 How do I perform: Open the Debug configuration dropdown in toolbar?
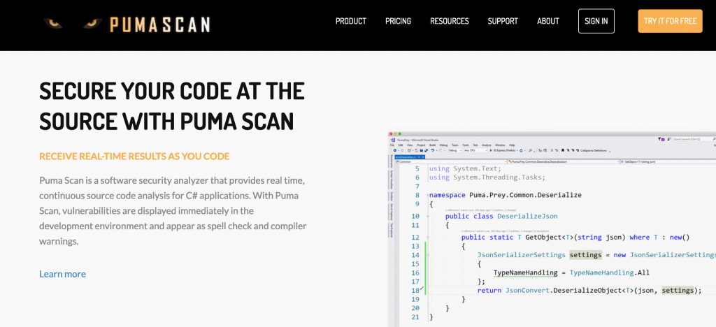(455, 150)
